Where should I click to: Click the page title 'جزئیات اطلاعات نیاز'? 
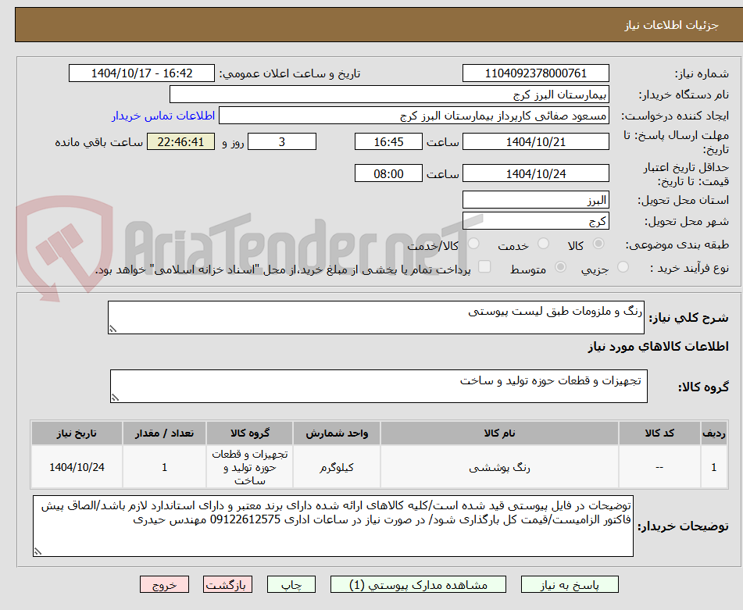pyautogui.click(x=671, y=25)
